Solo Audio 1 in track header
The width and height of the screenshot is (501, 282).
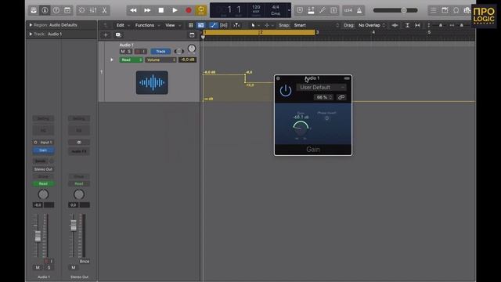tap(129, 51)
